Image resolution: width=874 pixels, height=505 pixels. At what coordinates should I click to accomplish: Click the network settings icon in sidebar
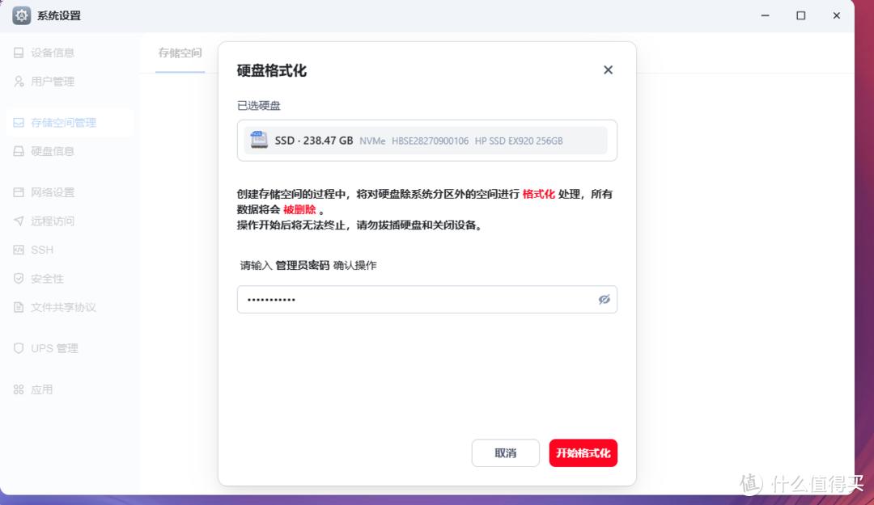pyautogui.click(x=19, y=192)
